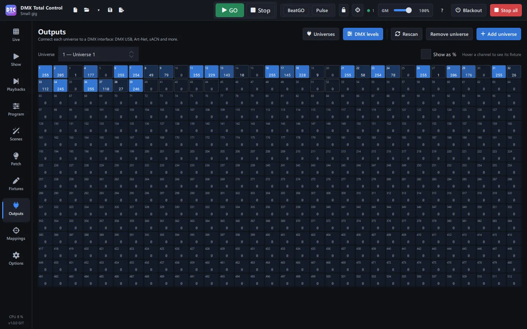Open the Options gear section

[16, 258]
